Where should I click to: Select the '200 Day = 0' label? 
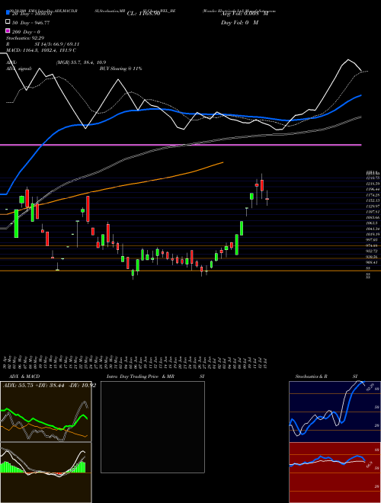(26, 32)
